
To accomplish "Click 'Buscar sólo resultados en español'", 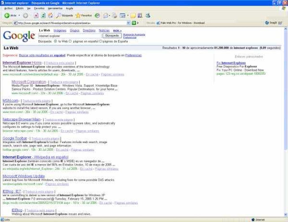I will 42,55.
